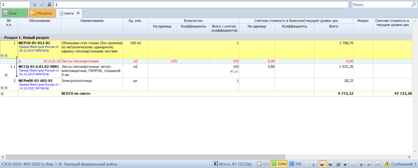
Task: Click the document icon right of НР icon
Action: [354, 164]
